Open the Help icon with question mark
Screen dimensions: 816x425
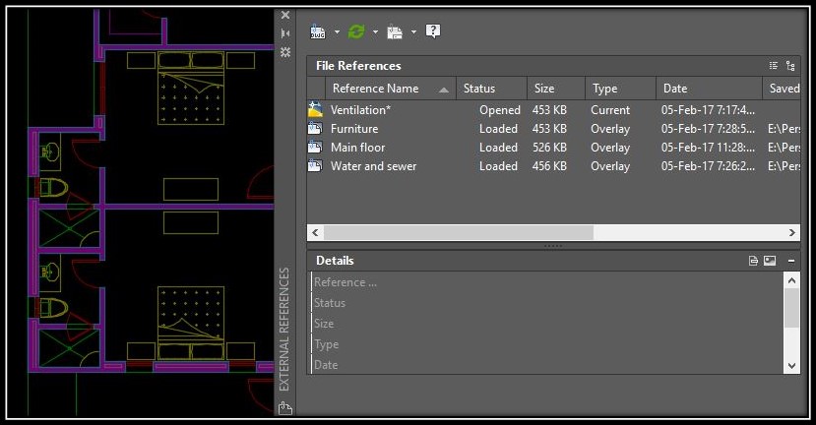tap(432, 31)
